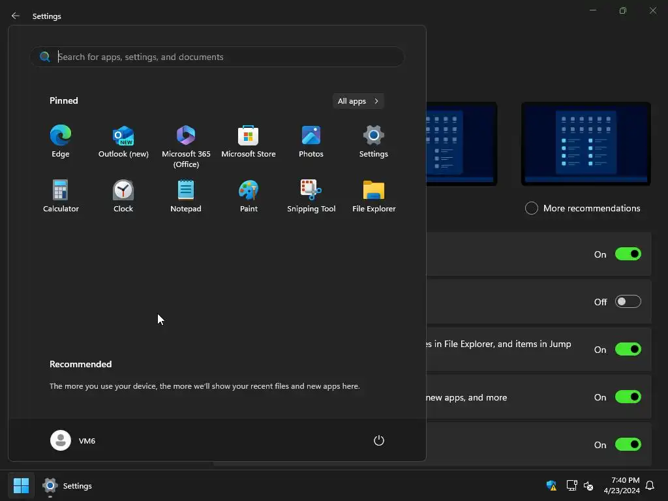The height and width of the screenshot is (501, 668).
Task: Enable the toggle currently set to Off
Action: pos(628,301)
